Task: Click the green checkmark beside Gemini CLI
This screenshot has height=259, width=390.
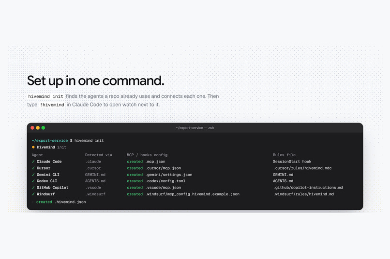Action: tap(33, 175)
